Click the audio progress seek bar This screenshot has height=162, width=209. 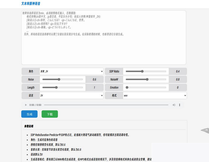[106, 105]
